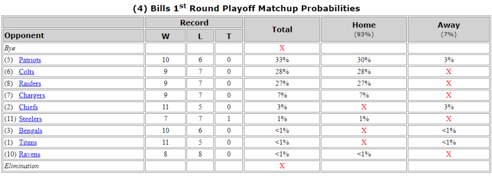The height and width of the screenshot is (180, 492).
Task: Click the red X in Elimination row
Action: [x=282, y=166]
